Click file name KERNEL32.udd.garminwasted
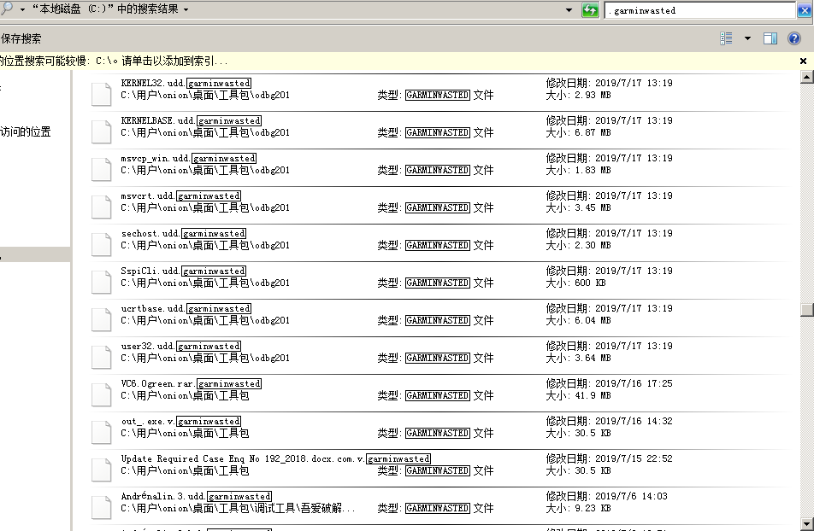This screenshot has height=531, width=814. pyautogui.click(x=186, y=83)
